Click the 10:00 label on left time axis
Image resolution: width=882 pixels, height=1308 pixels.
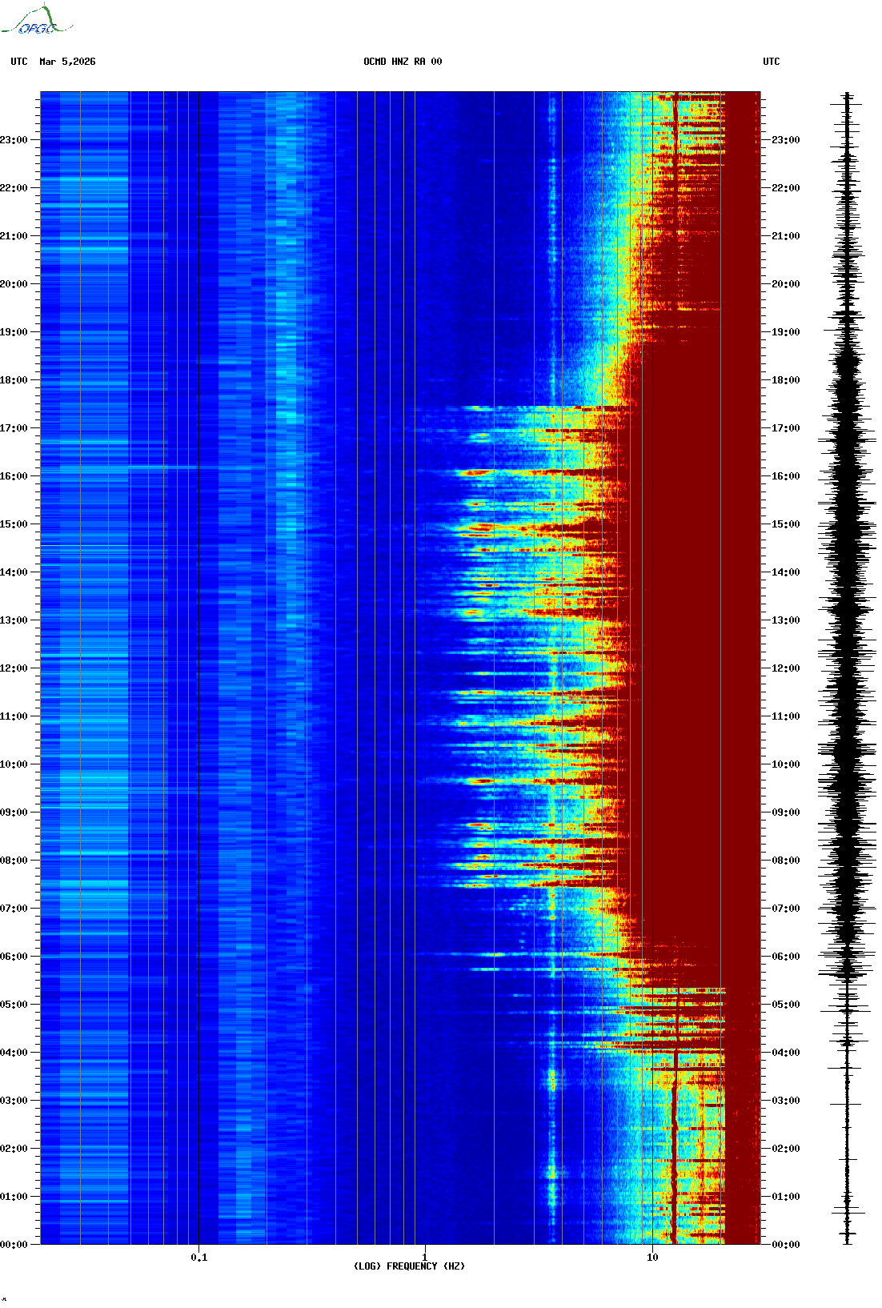14,764
